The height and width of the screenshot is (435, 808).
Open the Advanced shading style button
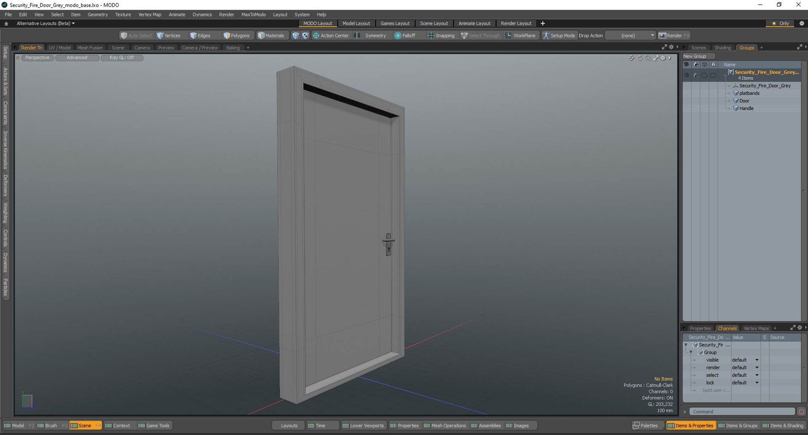click(77, 58)
